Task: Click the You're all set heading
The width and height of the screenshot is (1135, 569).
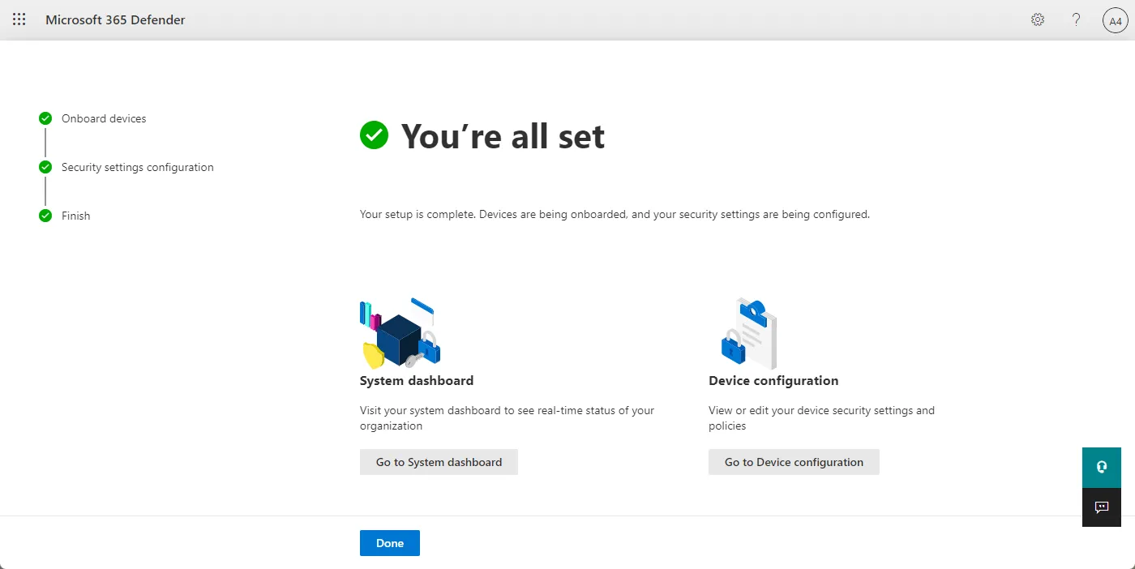Action: tap(503, 136)
